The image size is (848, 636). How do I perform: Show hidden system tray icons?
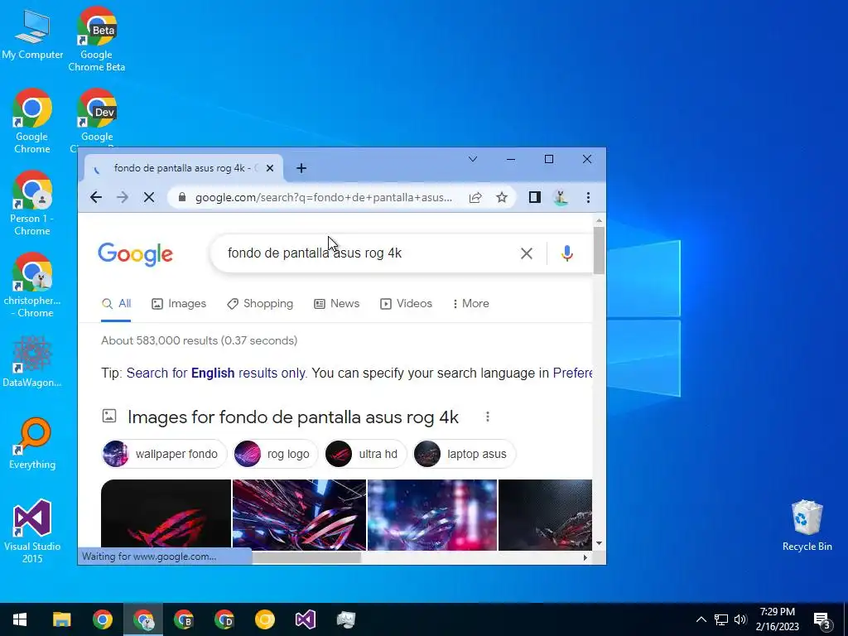[701, 619]
